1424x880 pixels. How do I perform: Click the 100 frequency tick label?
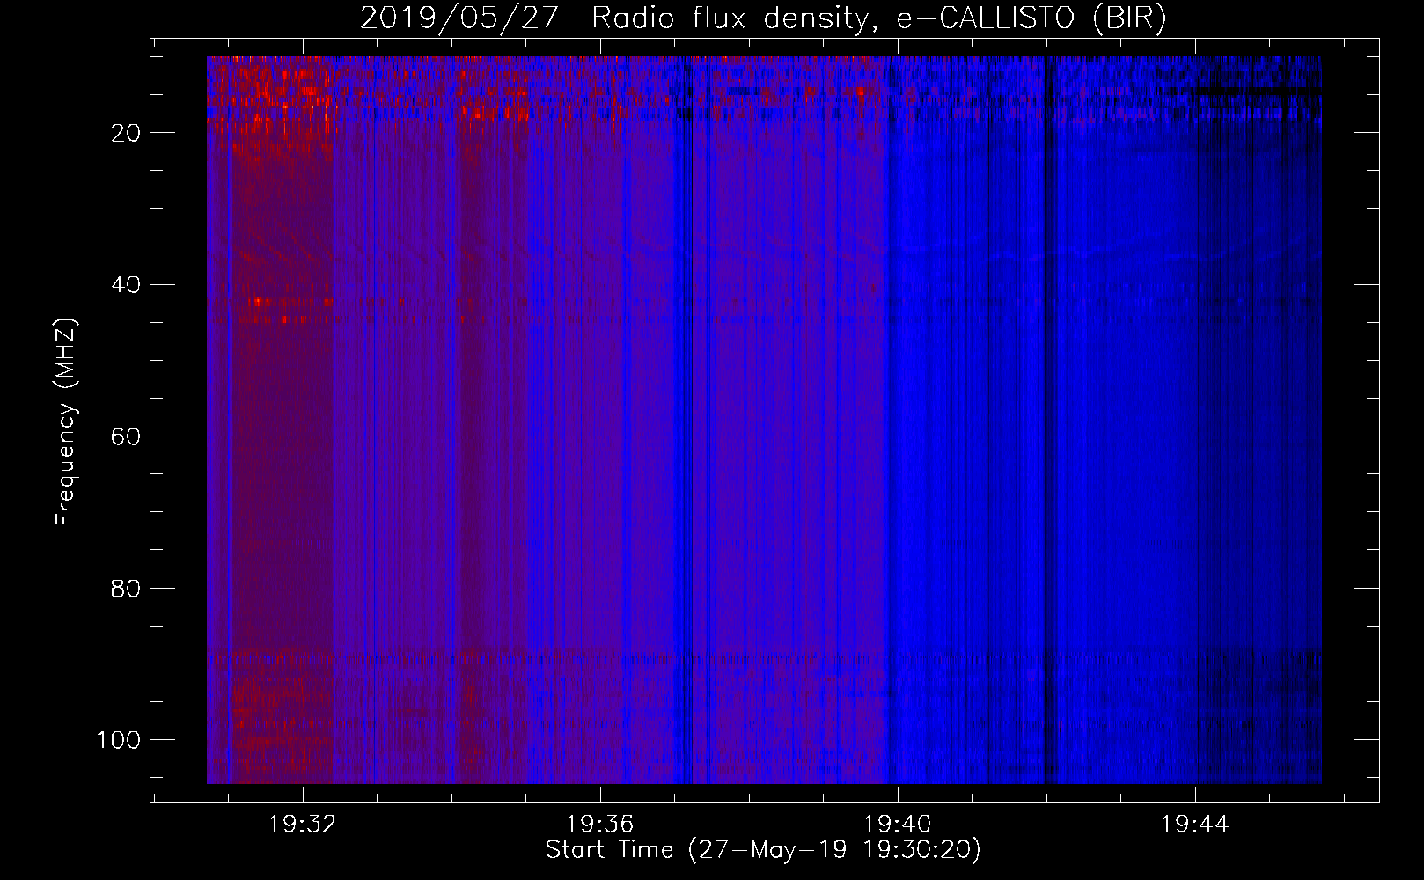tap(119, 740)
